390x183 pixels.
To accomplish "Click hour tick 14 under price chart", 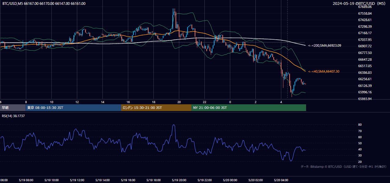I will [103, 102].
